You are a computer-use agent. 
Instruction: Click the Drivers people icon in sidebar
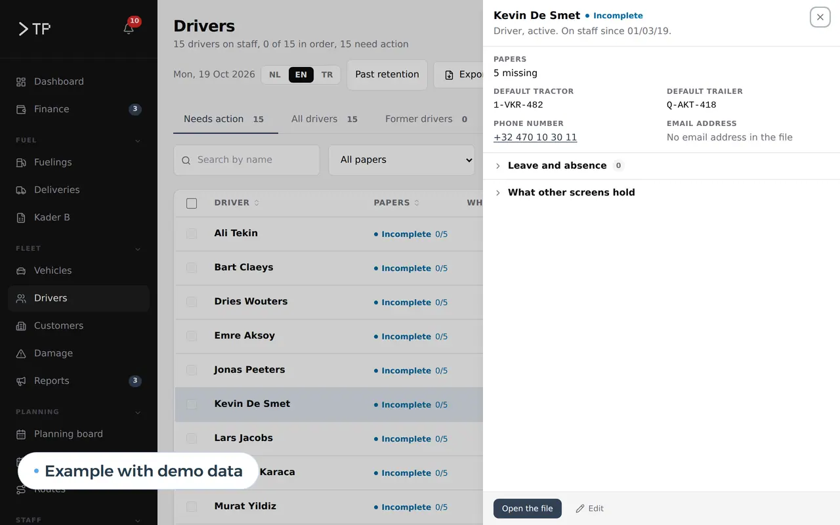(x=21, y=298)
